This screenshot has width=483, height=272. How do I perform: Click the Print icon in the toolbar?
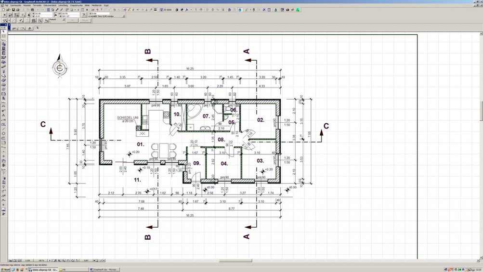[18, 10]
